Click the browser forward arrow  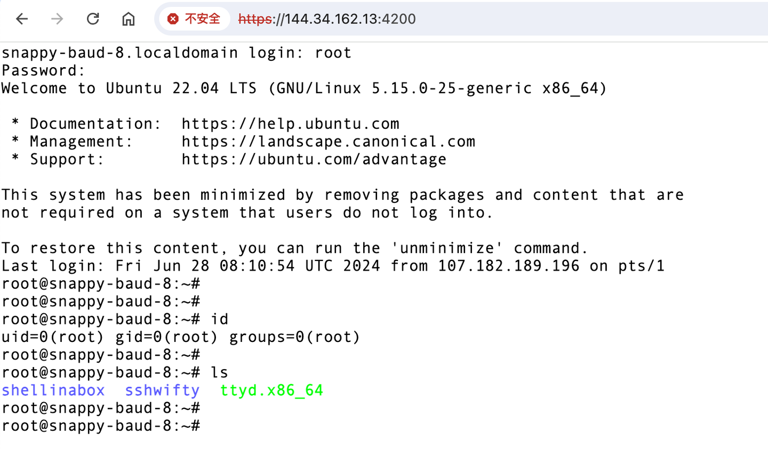(x=57, y=19)
